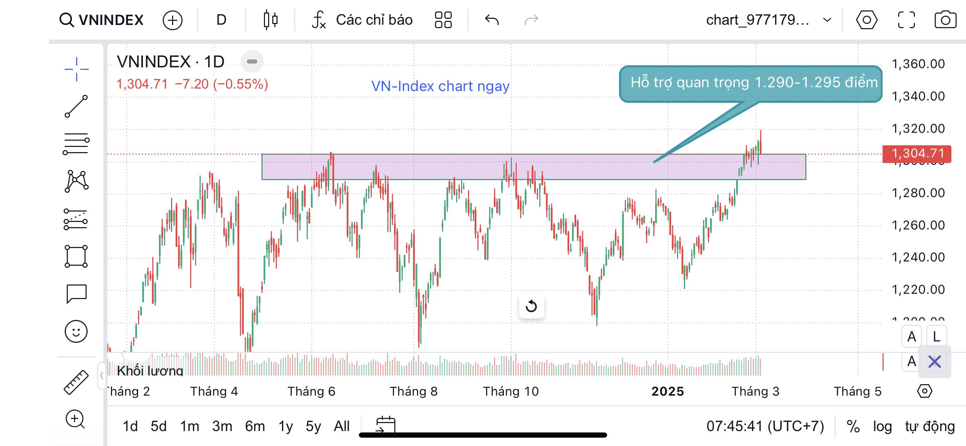Click the reset chart view button

pos(531,306)
